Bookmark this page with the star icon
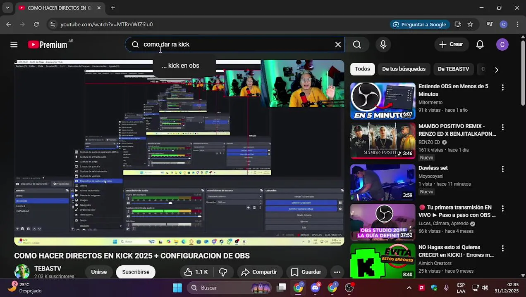Viewport: 526px width, 297px height. pyautogui.click(x=470, y=24)
